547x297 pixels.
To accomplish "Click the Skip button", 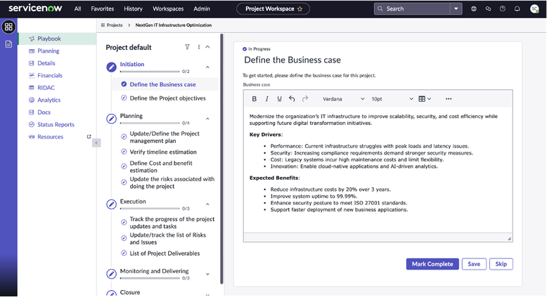I will (501, 264).
